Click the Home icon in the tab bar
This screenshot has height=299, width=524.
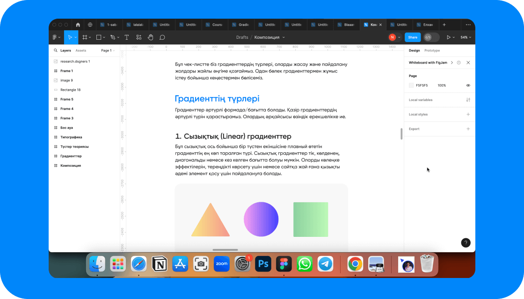click(78, 25)
